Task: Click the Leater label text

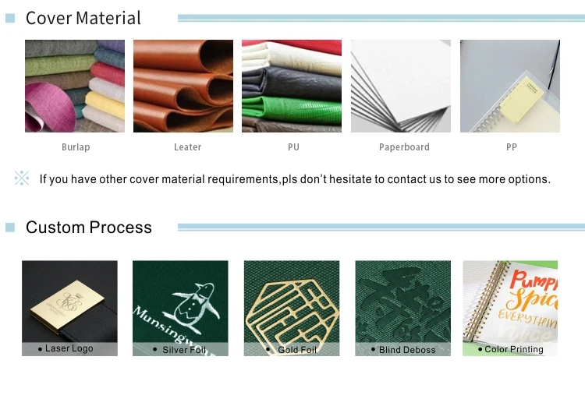Action: coord(188,147)
